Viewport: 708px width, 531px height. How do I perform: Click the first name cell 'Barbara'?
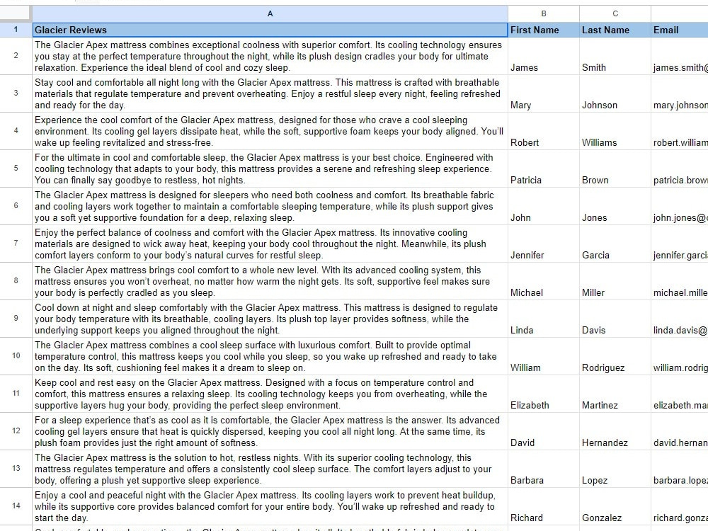coord(544,468)
